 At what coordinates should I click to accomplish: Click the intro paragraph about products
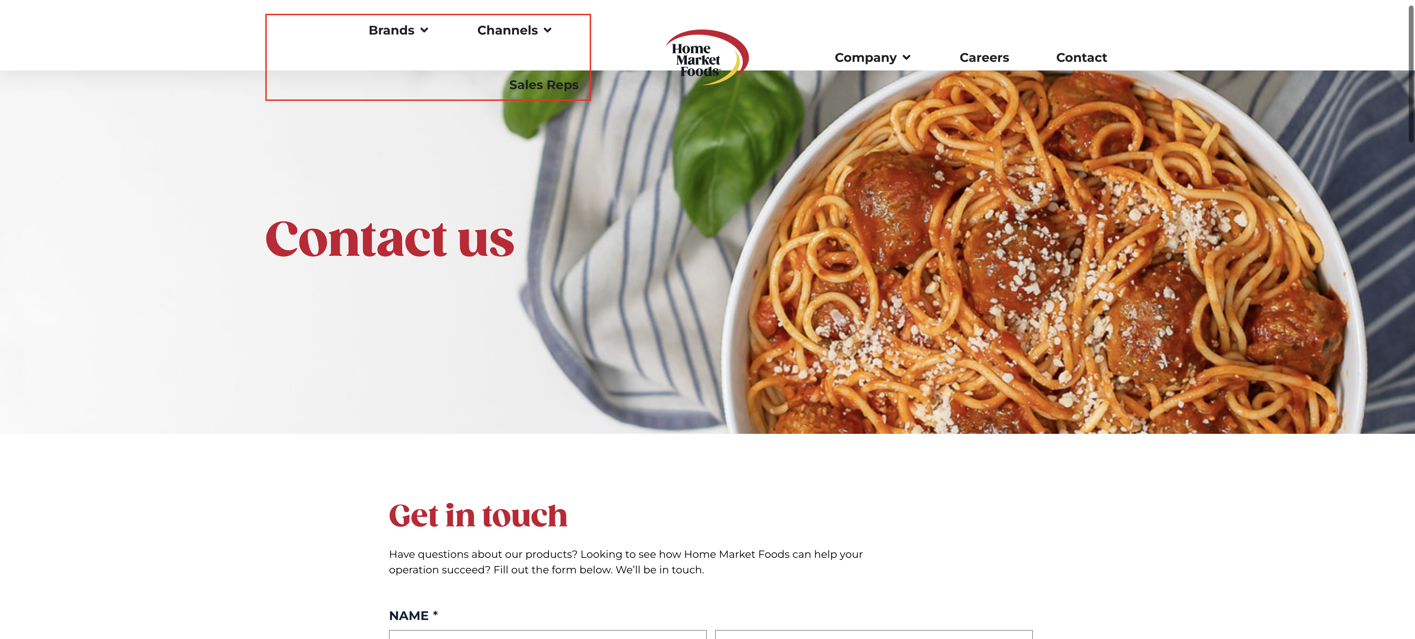pyautogui.click(x=626, y=562)
